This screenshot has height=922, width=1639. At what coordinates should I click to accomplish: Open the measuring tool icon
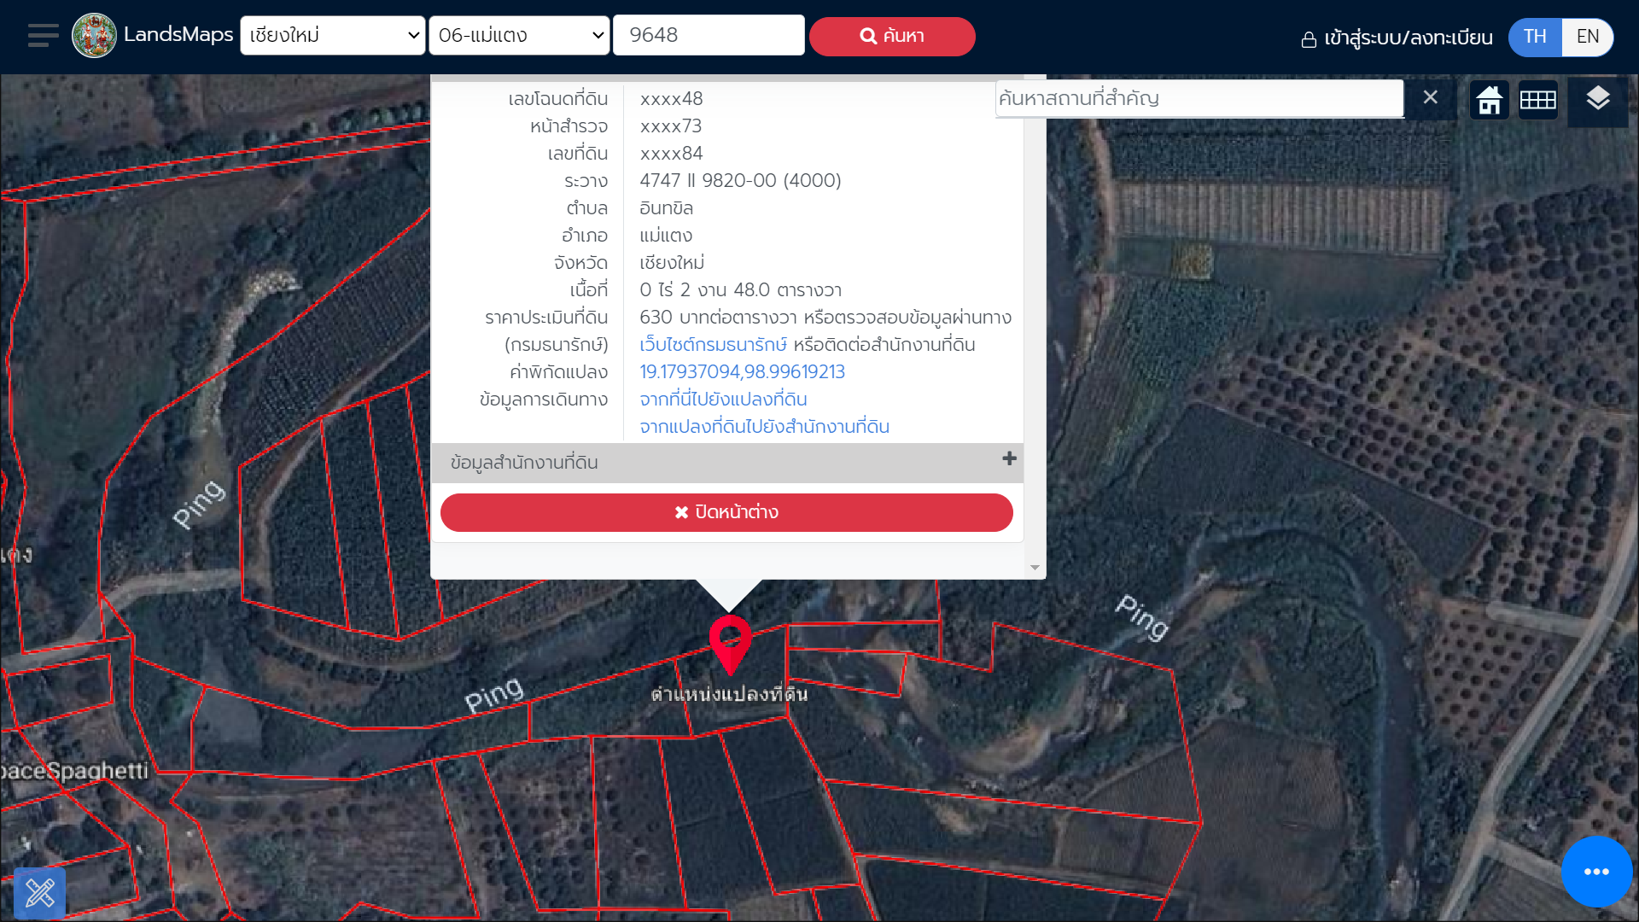click(40, 893)
